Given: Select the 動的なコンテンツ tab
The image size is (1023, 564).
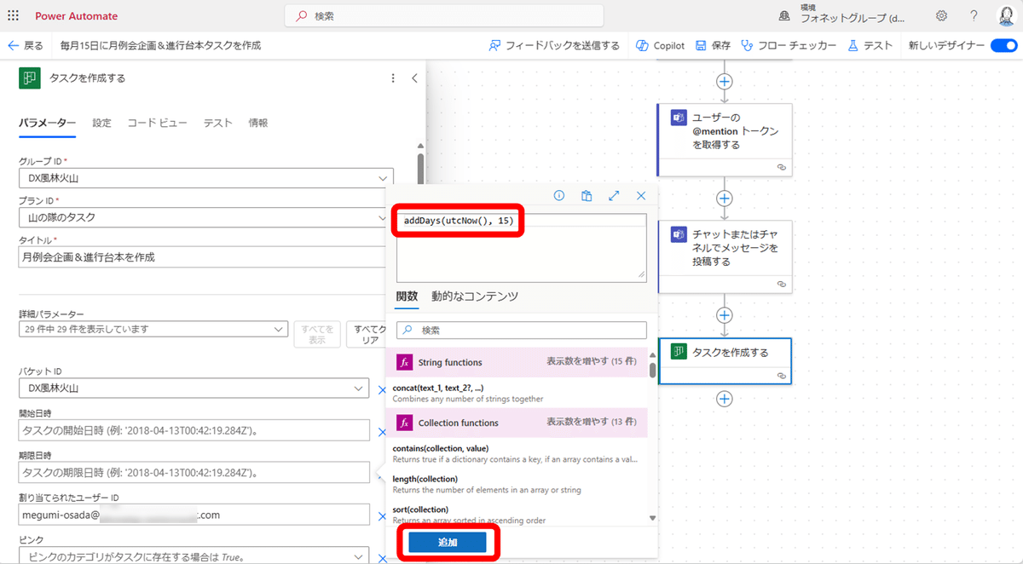Looking at the screenshot, I should click(x=475, y=296).
